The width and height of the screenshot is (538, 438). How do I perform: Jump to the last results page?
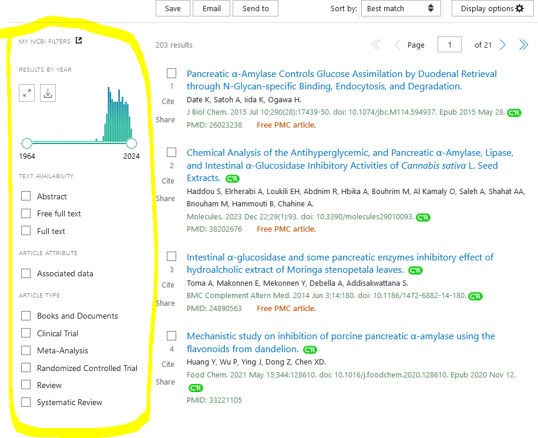coord(523,45)
